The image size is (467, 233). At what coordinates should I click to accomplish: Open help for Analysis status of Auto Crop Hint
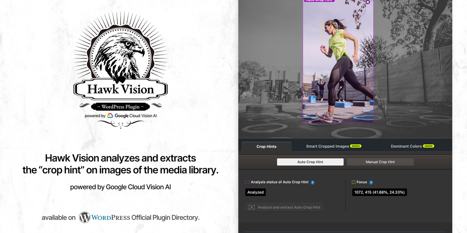point(312,182)
